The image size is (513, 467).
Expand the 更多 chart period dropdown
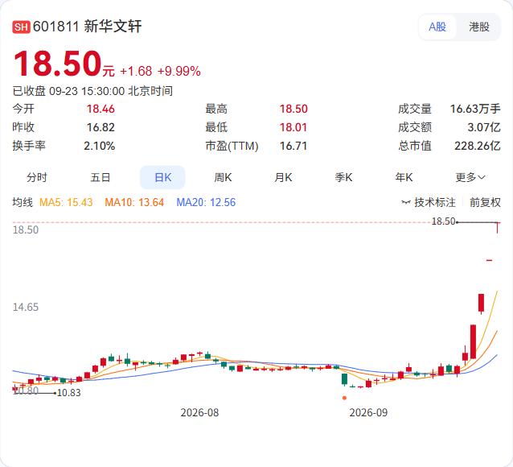pos(470,177)
